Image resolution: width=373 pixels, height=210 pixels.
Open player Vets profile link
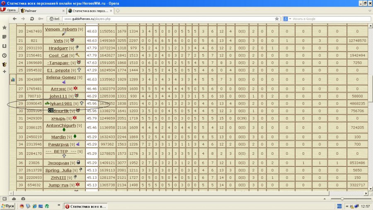click(58, 41)
